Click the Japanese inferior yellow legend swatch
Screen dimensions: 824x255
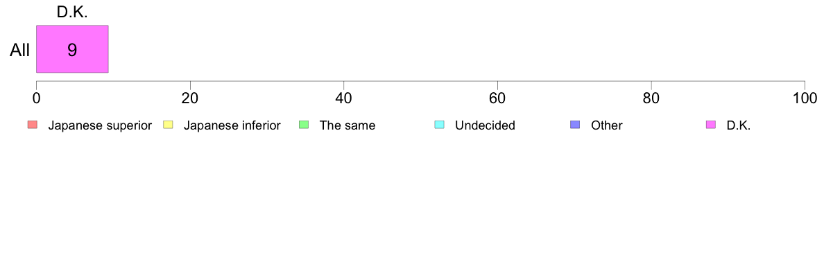168,125
